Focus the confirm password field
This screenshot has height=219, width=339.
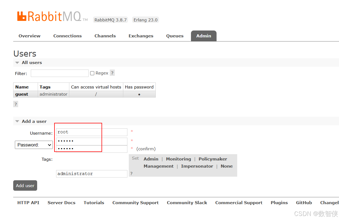click(x=92, y=149)
